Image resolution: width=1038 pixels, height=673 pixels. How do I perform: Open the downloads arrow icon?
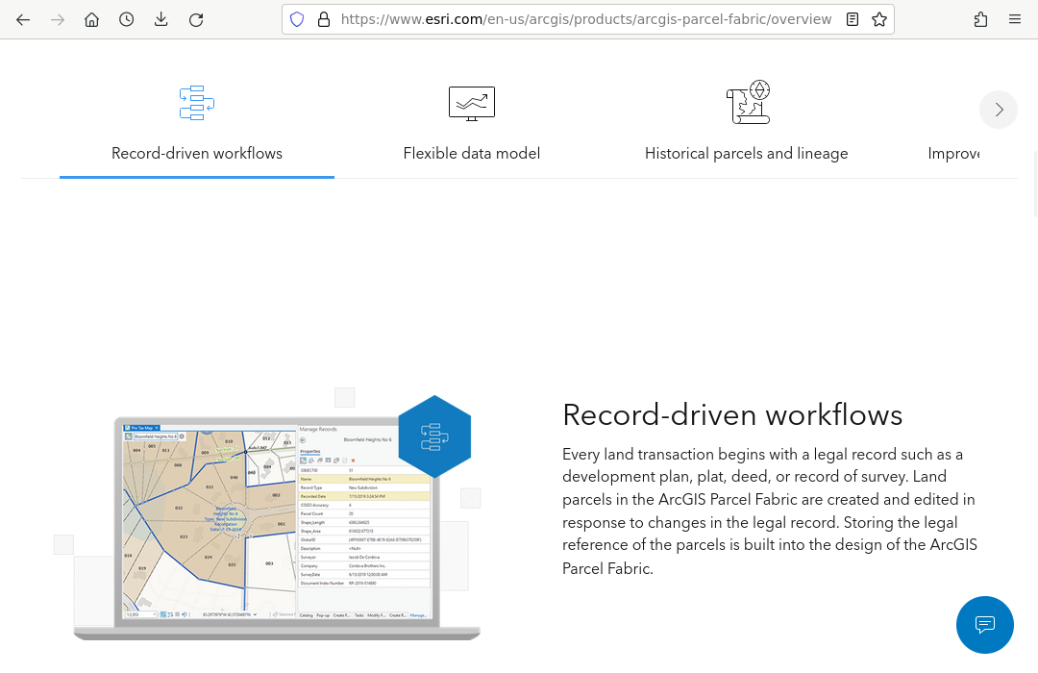click(x=161, y=19)
